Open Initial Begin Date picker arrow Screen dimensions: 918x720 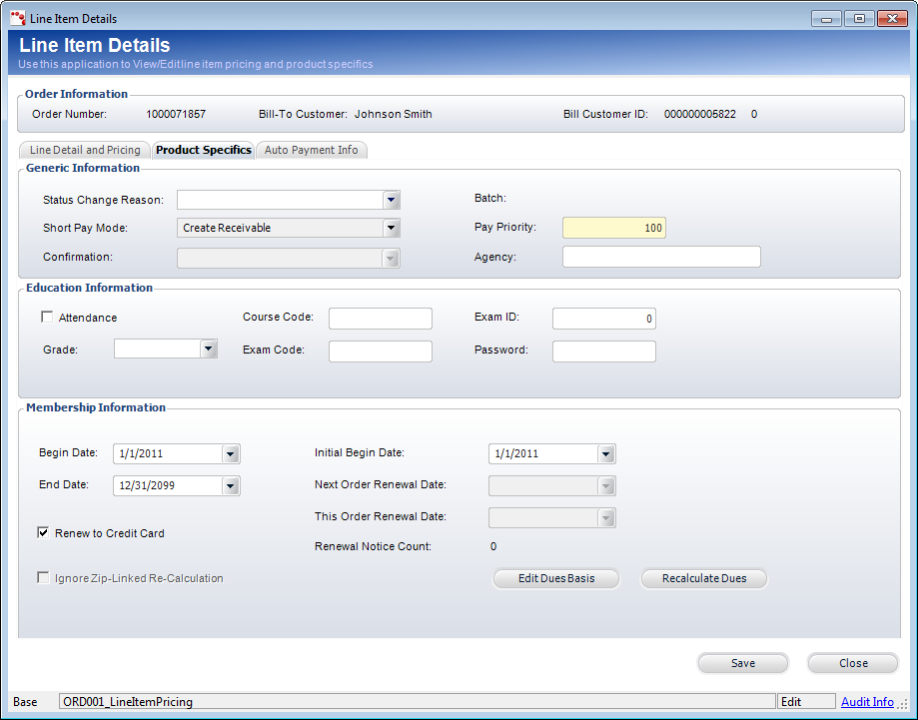click(x=606, y=453)
